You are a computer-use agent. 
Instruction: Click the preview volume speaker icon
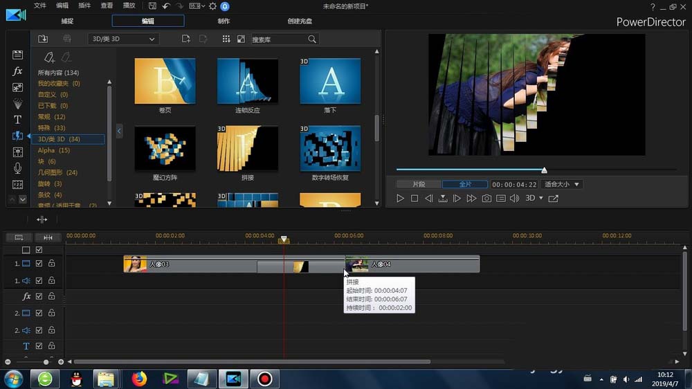(514, 199)
